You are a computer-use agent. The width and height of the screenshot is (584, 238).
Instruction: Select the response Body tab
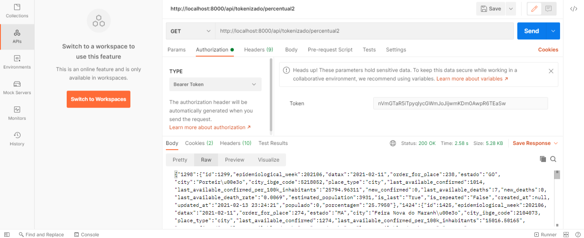(172, 143)
